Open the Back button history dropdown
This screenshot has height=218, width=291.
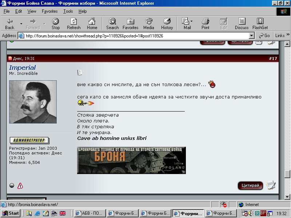pos(21,24)
